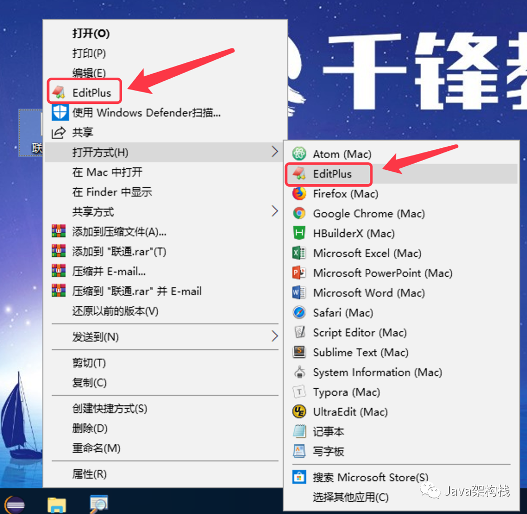Click Typora (Mac) label text

pyautogui.click(x=346, y=392)
